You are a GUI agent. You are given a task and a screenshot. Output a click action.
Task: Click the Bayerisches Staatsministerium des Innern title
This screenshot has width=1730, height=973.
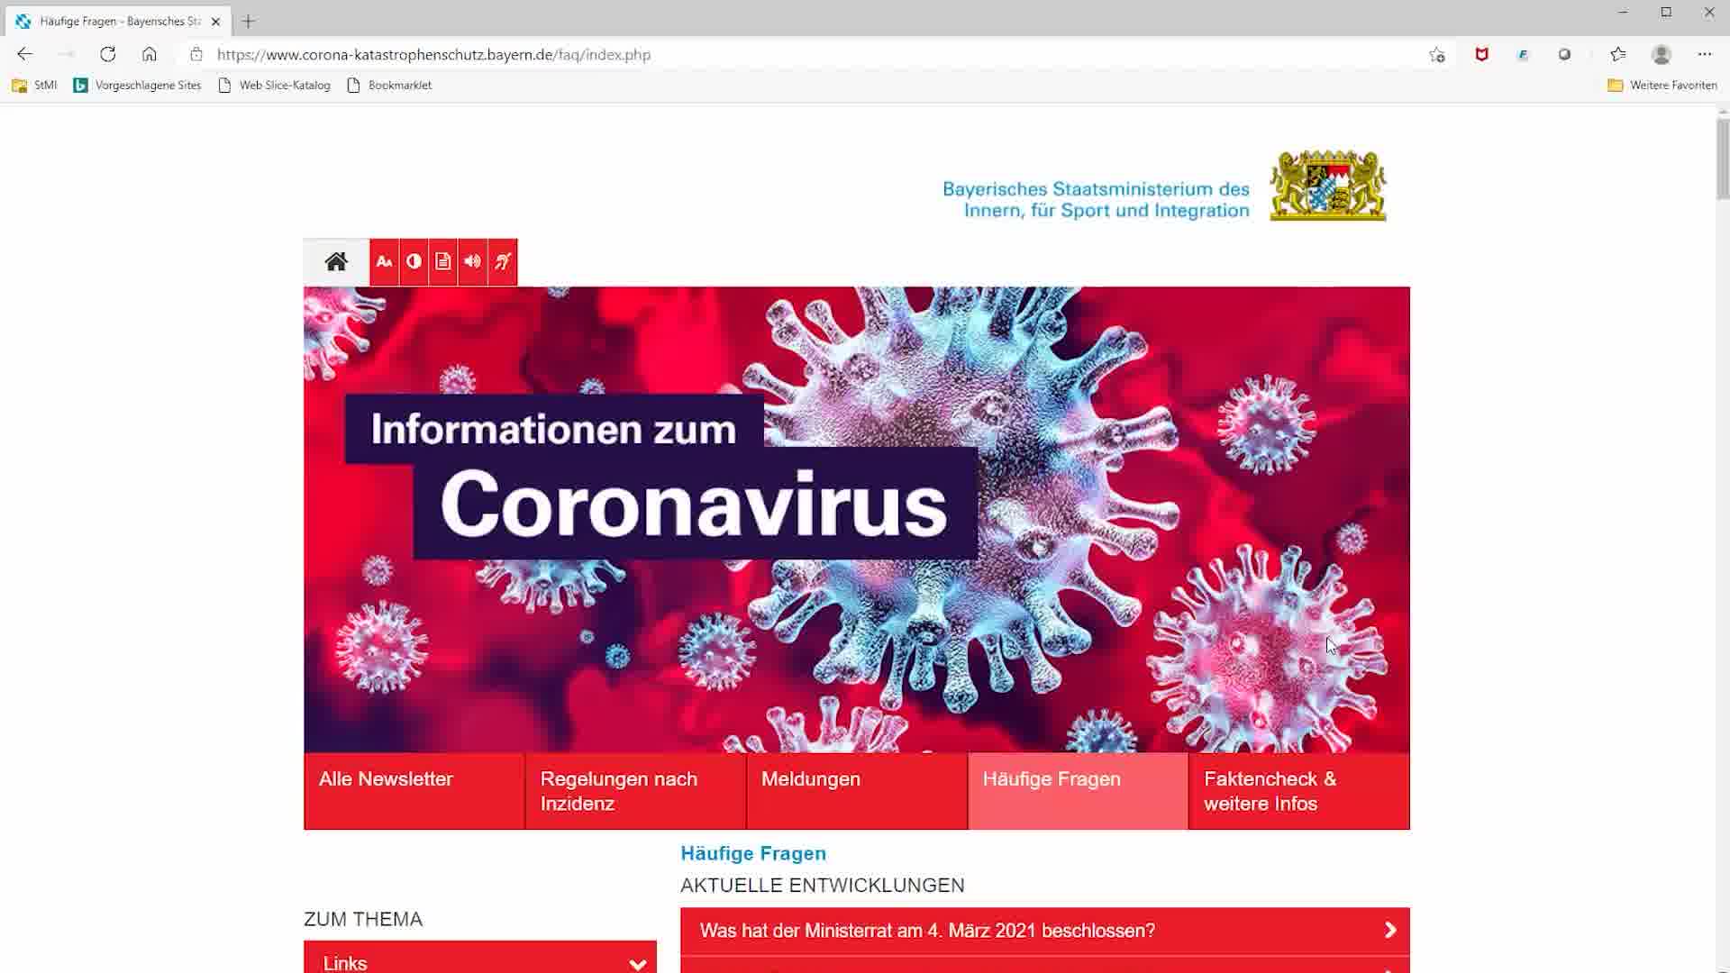click(x=1096, y=200)
